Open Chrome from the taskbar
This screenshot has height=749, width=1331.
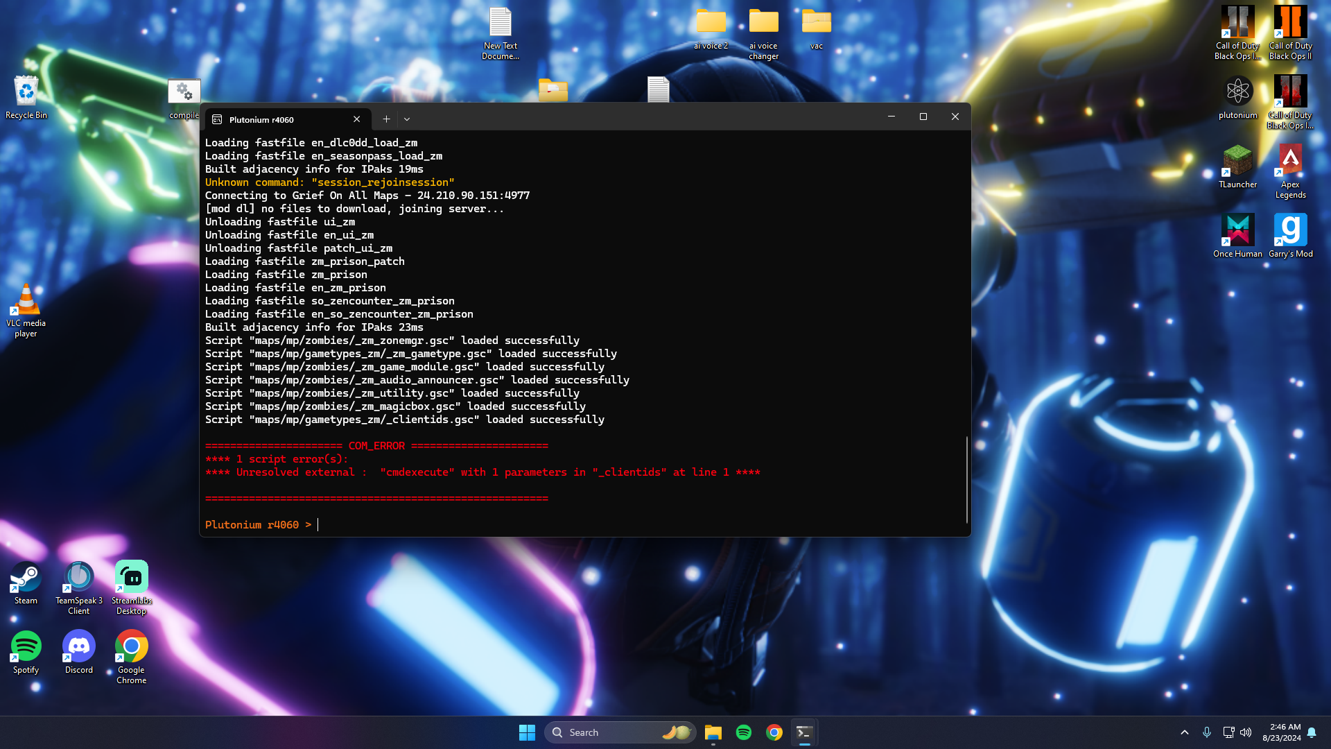point(774,732)
